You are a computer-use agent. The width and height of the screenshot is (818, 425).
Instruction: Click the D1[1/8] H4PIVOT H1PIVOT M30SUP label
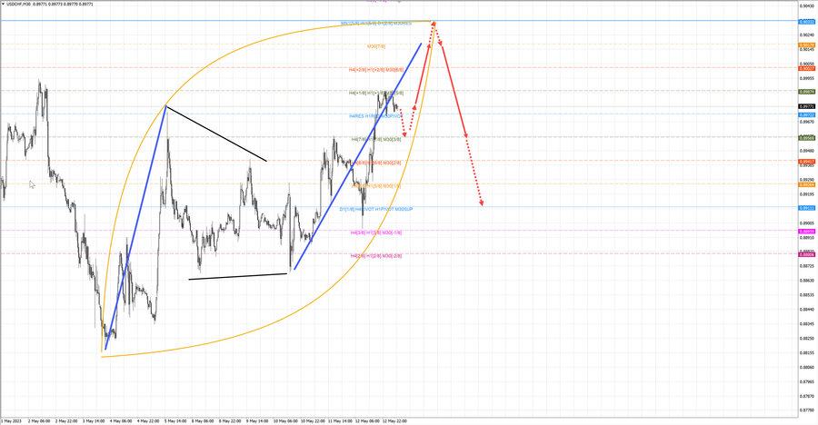click(x=376, y=209)
